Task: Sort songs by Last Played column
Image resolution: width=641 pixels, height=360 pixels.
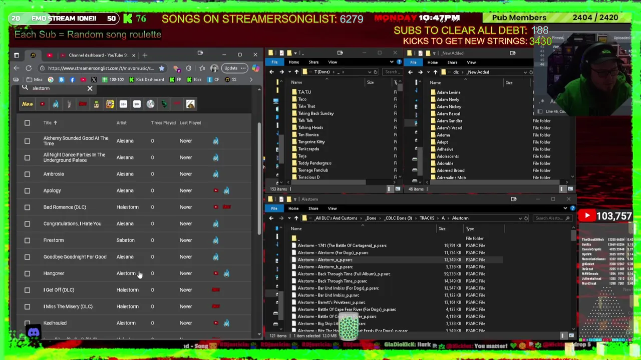Action: [x=191, y=122]
